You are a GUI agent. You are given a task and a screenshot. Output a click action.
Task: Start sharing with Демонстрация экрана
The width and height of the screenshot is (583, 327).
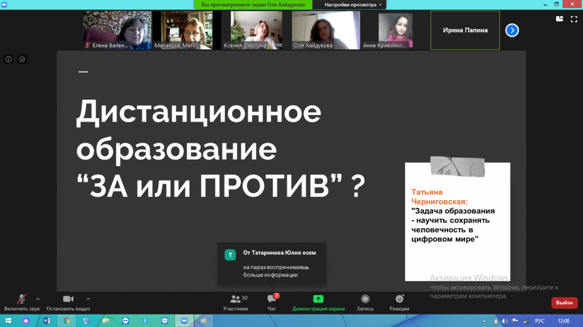click(318, 302)
